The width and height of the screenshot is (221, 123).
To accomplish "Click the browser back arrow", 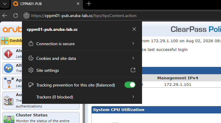I will [5, 16].
